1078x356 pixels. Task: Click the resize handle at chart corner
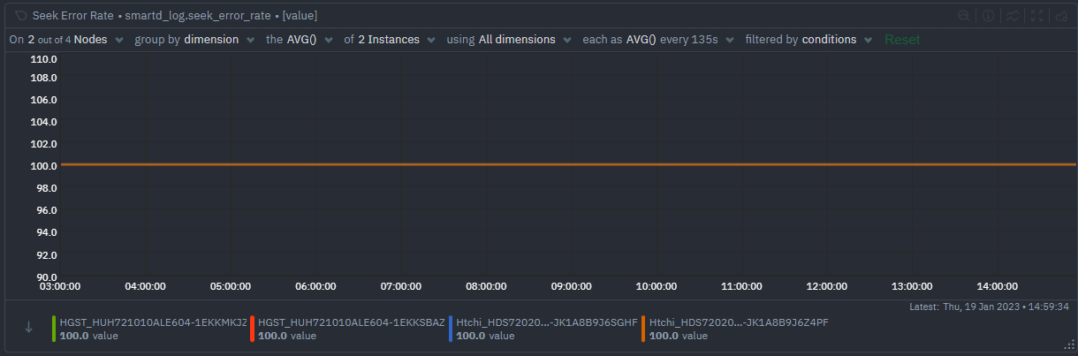(x=1068, y=345)
